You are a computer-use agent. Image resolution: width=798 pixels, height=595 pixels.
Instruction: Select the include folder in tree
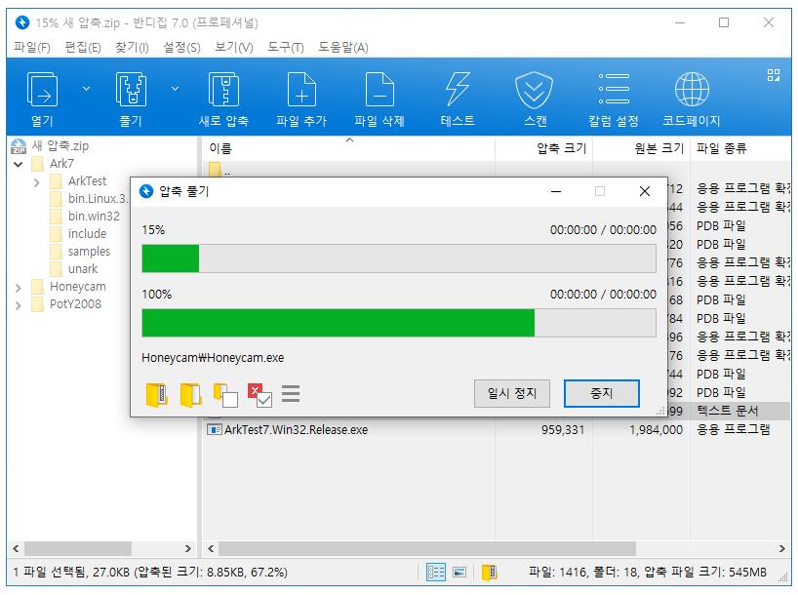coord(79,234)
